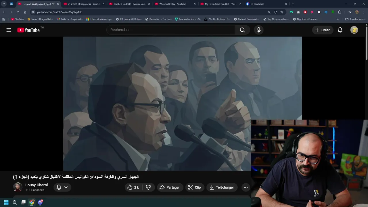The height and width of the screenshot is (207, 368).
Task: Open the Chrome profile avatar
Action: click(x=357, y=12)
